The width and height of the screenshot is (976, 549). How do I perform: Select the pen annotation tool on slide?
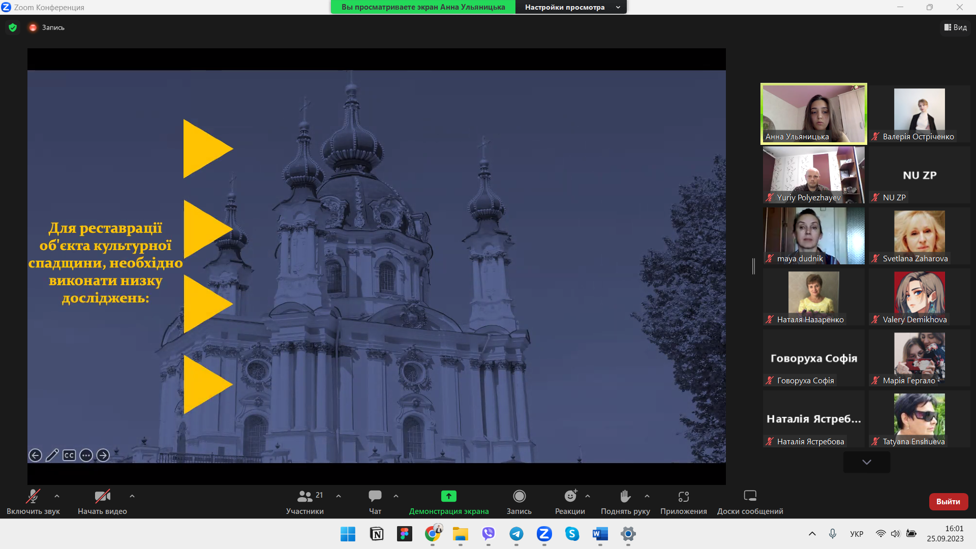tap(52, 455)
